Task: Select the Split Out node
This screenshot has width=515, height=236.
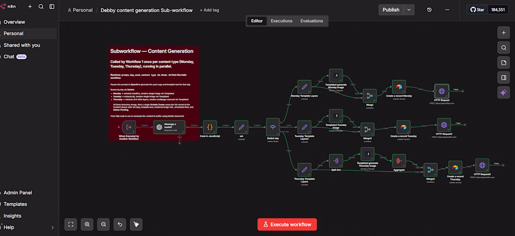Action: click(336, 161)
